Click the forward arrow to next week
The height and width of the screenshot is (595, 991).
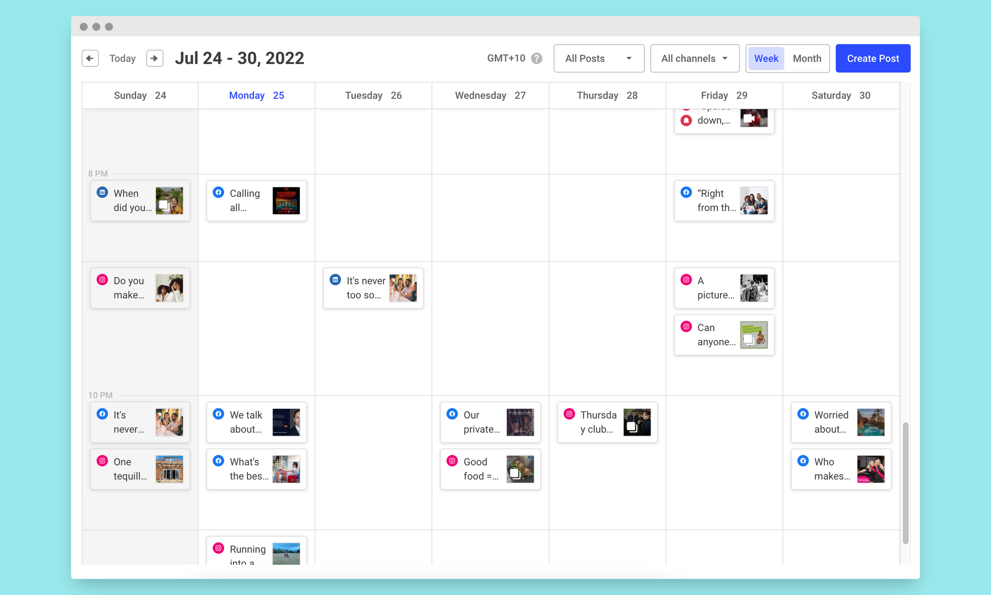[x=154, y=59]
